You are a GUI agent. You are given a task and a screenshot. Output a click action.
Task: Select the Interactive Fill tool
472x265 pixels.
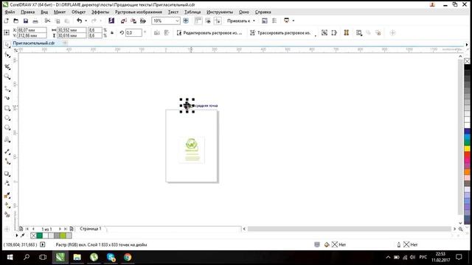tap(7, 205)
